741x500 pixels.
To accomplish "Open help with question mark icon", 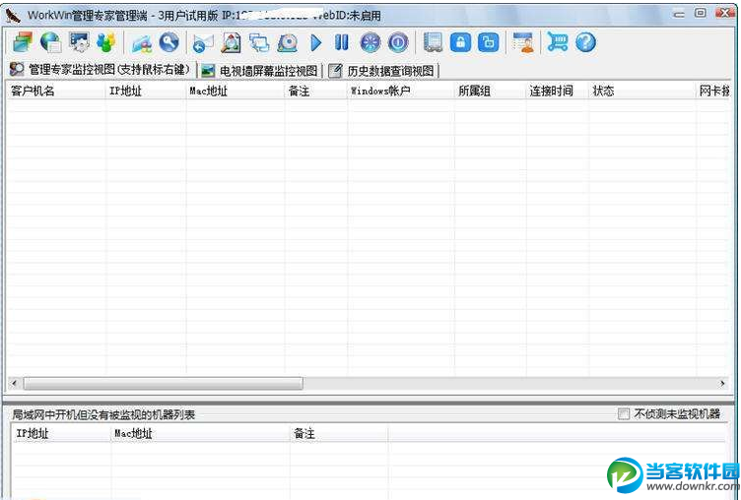I will (585, 42).
